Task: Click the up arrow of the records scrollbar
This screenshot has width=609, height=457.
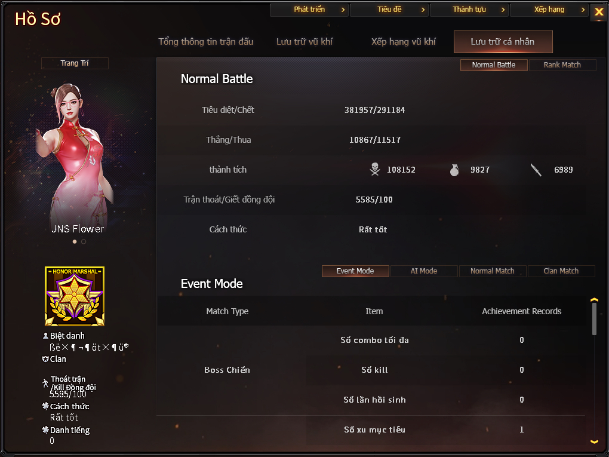Action: point(594,300)
